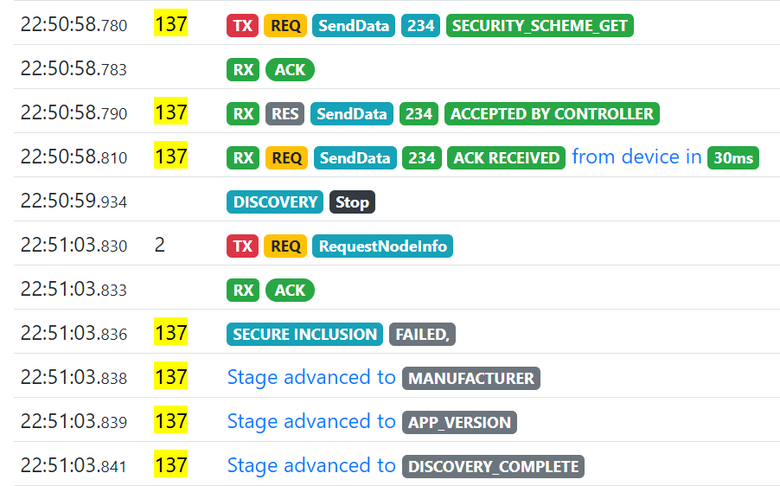The height and width of the screenshot is (486, 780).
Task: Click the green 30ms duration badge
Action: [x=732, y=158]
